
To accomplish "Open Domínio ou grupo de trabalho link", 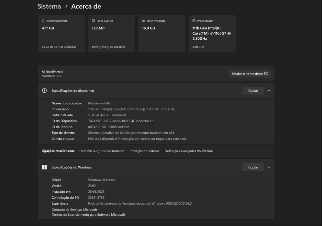I will pyautogui.click(x=102, y=151).
